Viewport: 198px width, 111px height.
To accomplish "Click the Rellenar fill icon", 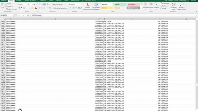I will [161, 6].
